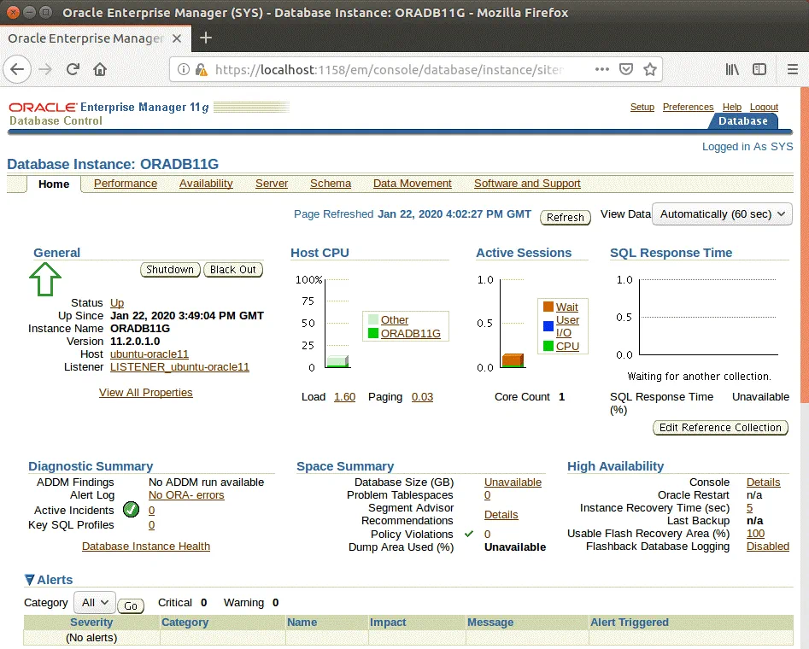Click the Firefox reload page icon
809x649 pixels.
click(73, 69)
